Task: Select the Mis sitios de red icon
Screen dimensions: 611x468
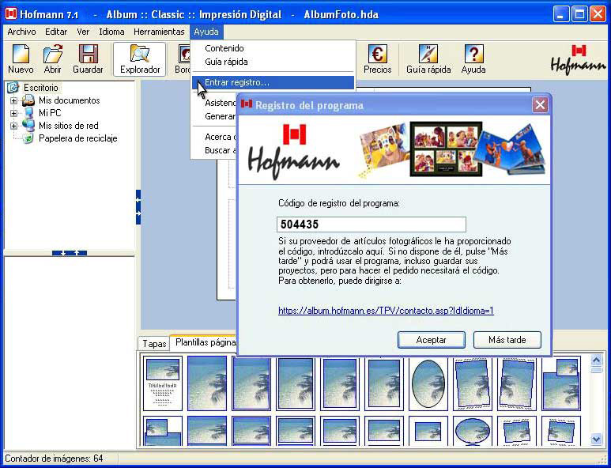Action: [x=28, y=126]
